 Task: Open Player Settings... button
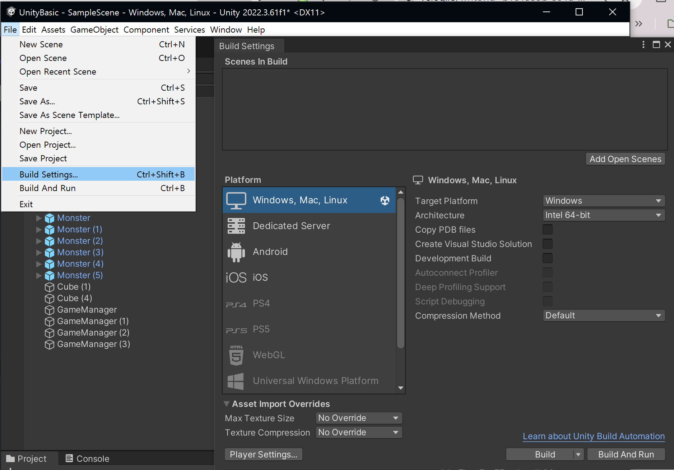click(x=264, y=455)
